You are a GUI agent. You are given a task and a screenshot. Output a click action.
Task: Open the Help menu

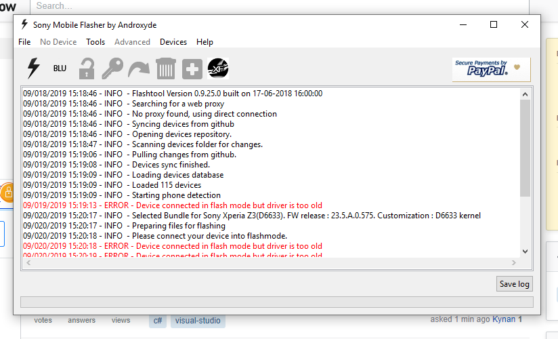pos(205,42)
